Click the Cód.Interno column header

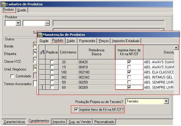[68, 52]
